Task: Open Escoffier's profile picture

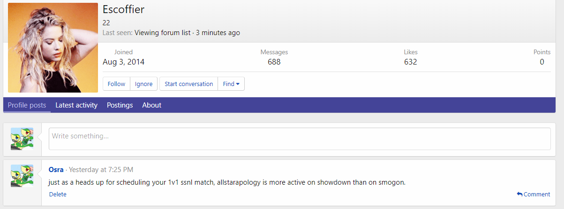Action: click(53, 48)
